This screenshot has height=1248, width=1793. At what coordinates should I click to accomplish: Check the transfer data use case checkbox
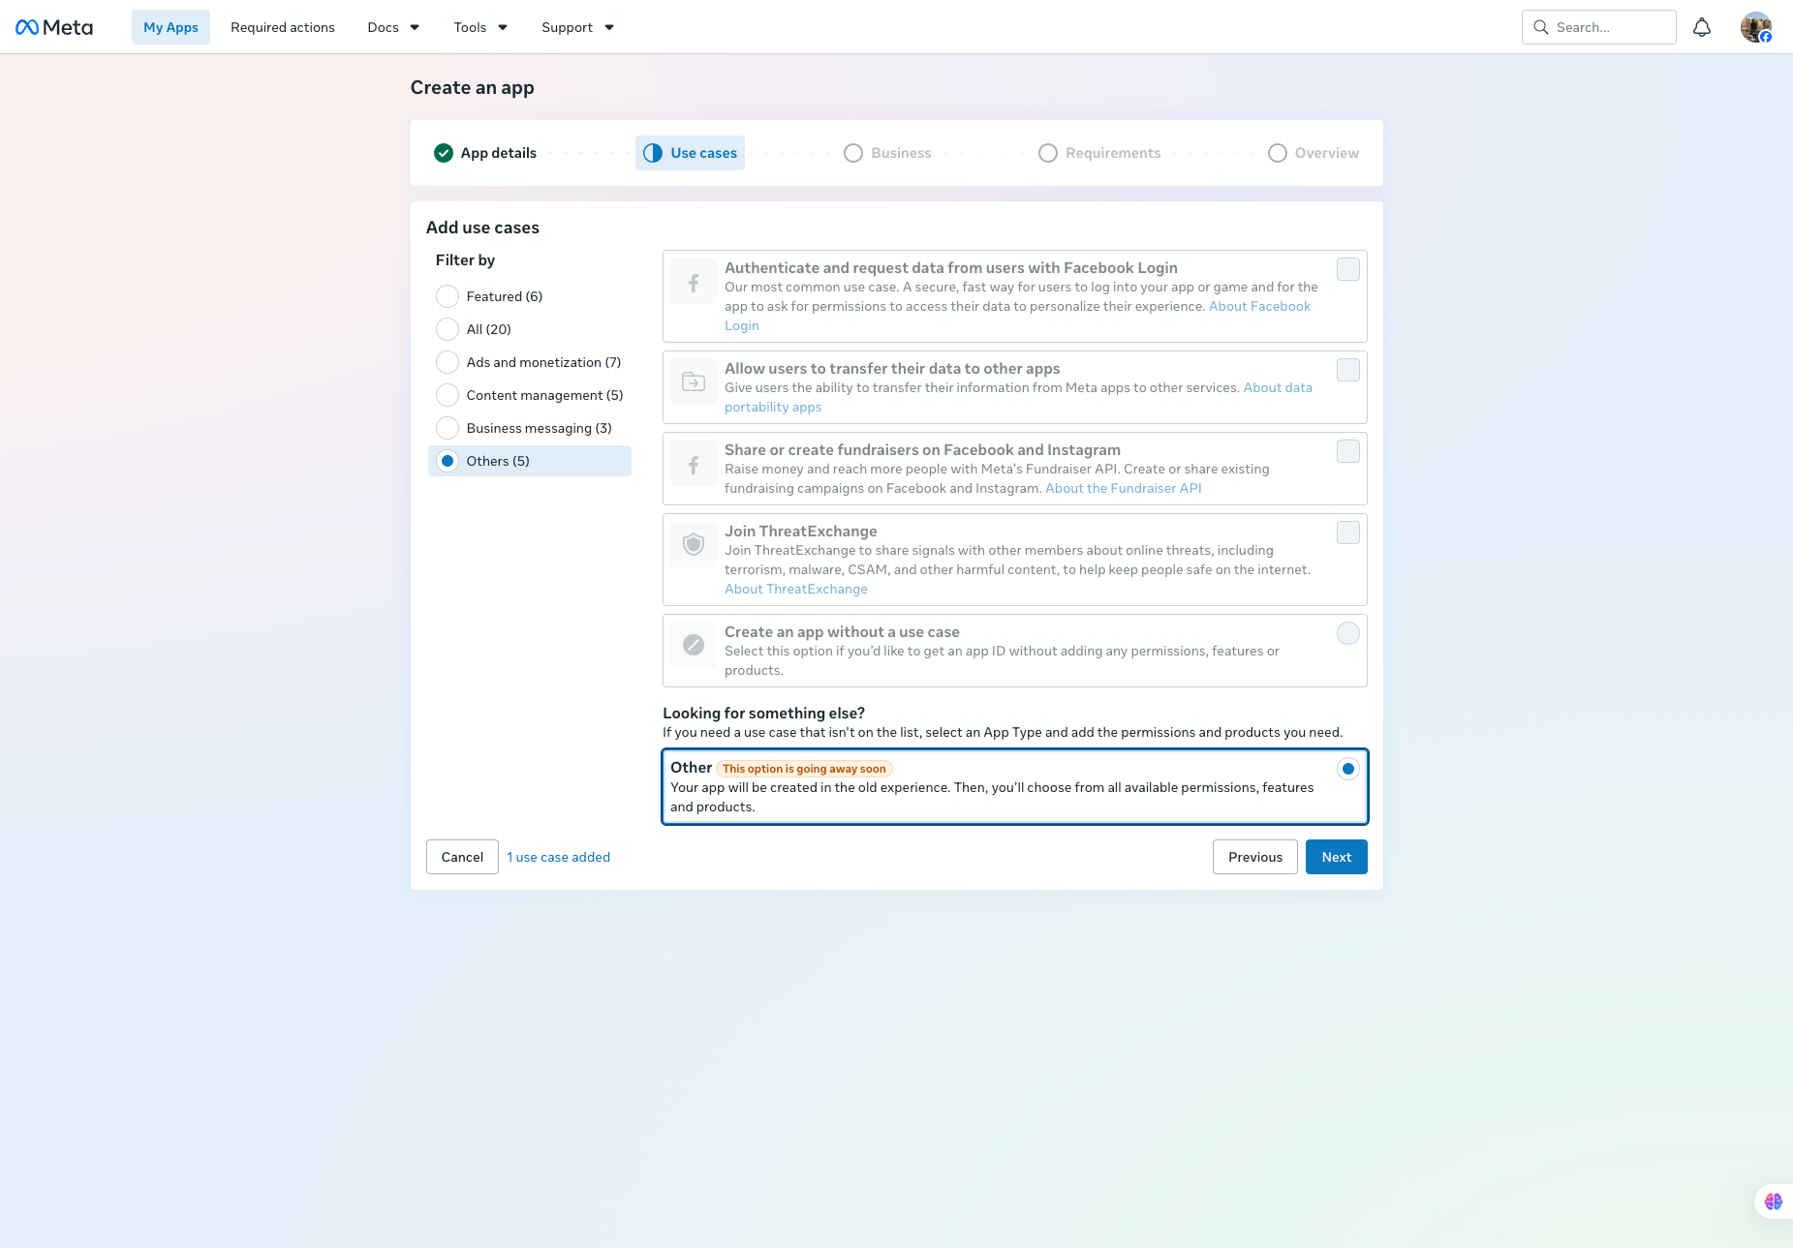[x=1348, y=370]
